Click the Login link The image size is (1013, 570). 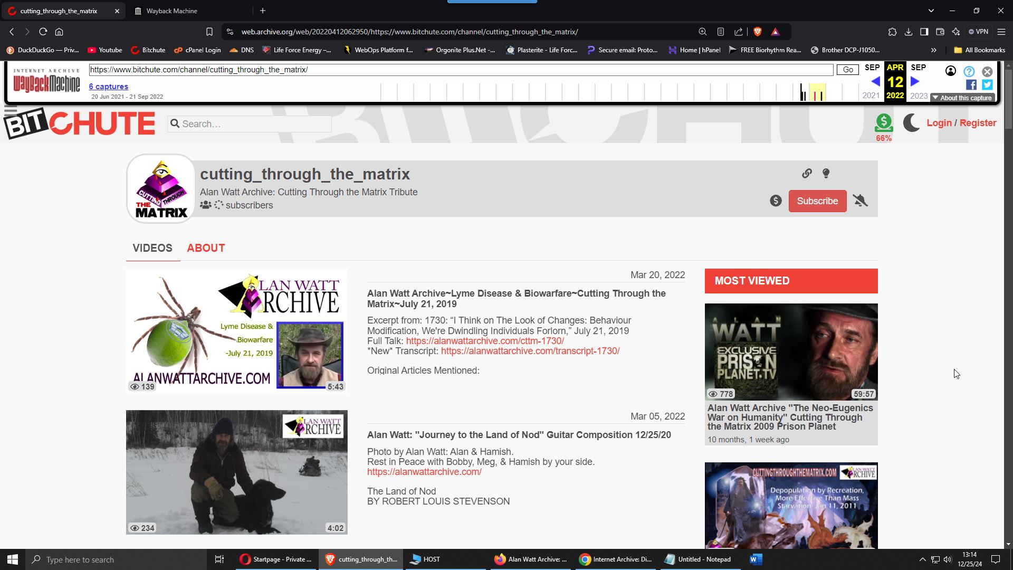click(x=939, y=123)
